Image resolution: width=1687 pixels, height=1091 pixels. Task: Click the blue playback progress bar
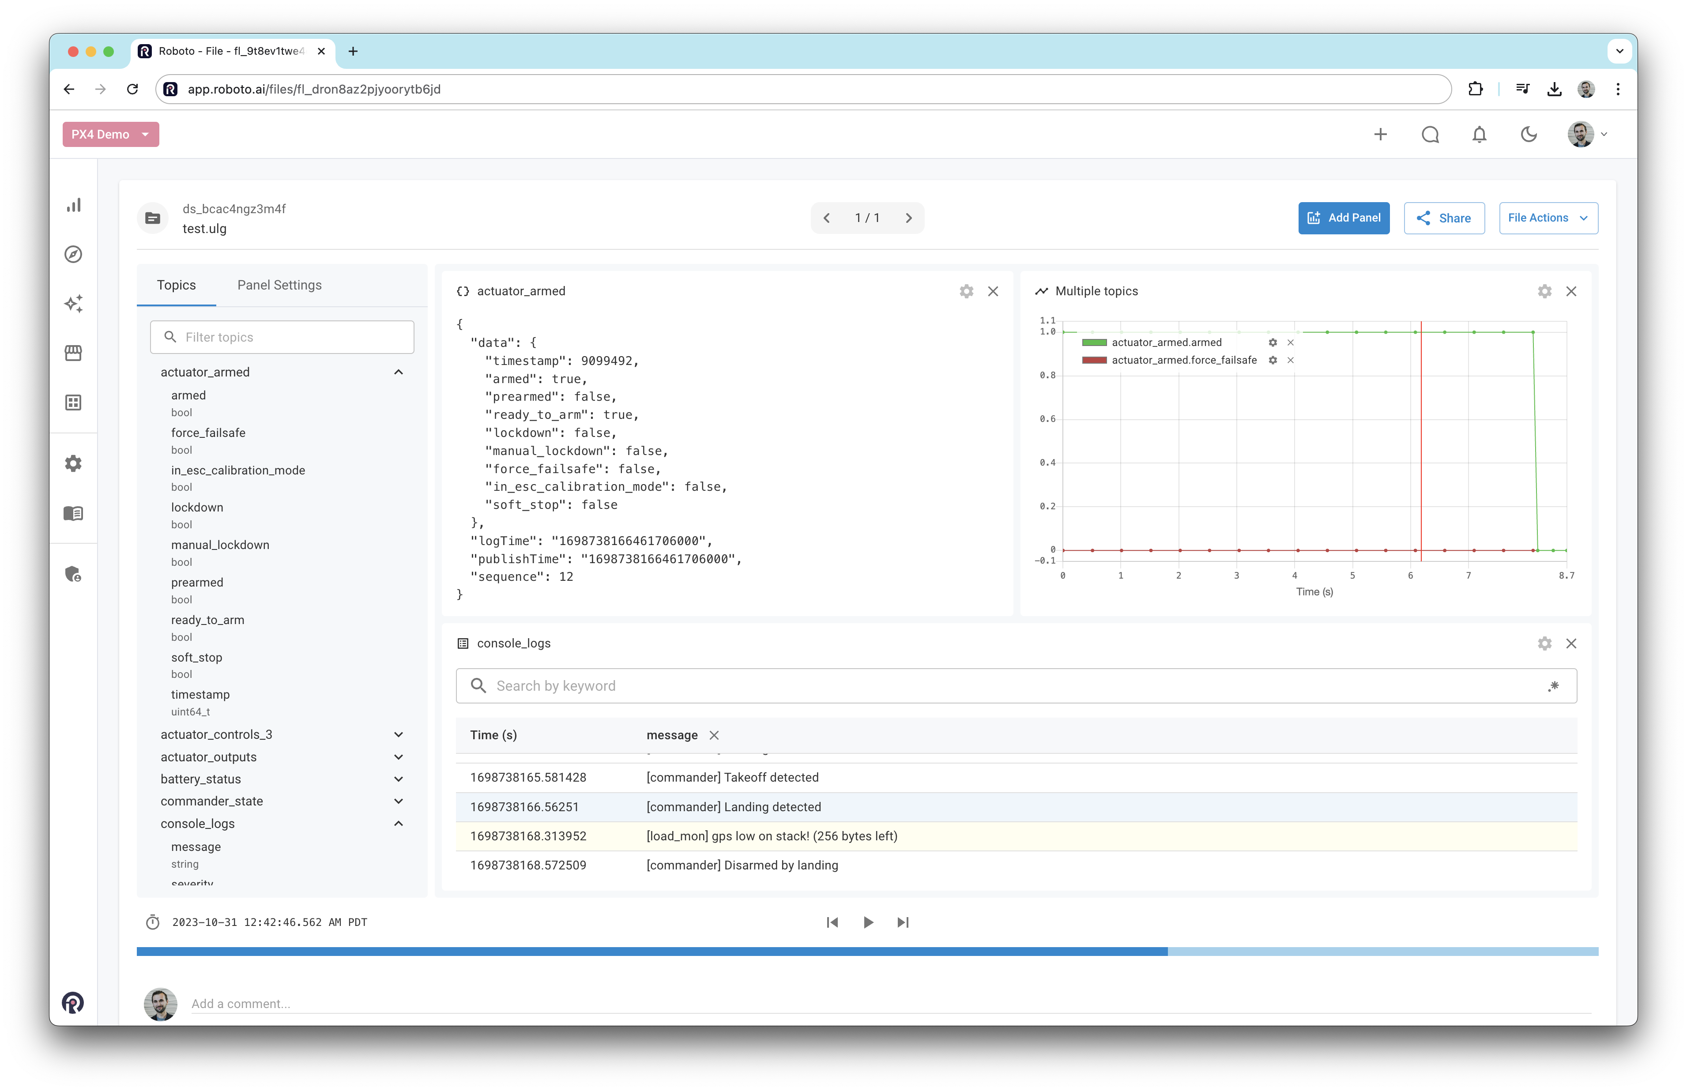[652, 952]
